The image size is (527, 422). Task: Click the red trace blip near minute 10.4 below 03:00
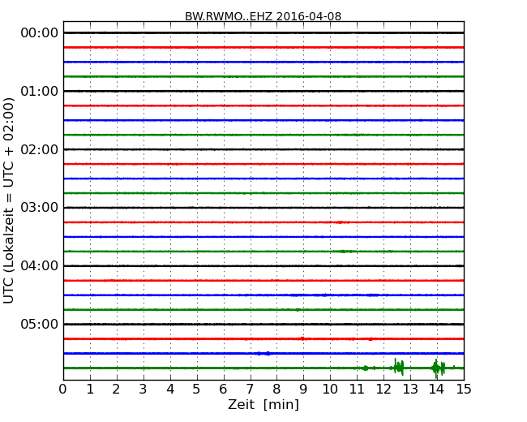[341, 222]
